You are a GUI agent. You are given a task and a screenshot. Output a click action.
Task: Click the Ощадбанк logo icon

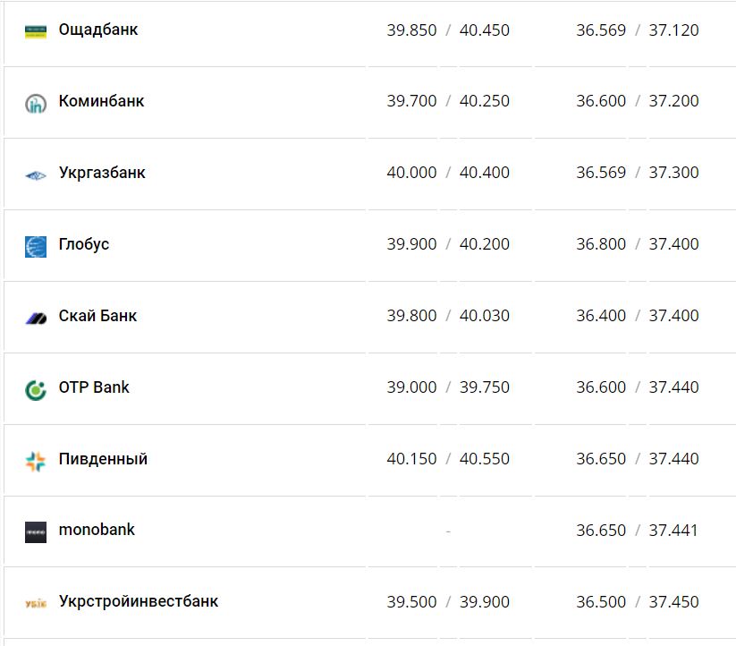point(36,31)
